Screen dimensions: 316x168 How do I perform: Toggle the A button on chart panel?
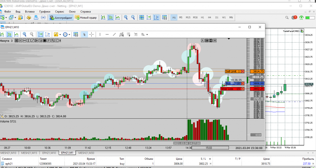click(x=203, y=41)
